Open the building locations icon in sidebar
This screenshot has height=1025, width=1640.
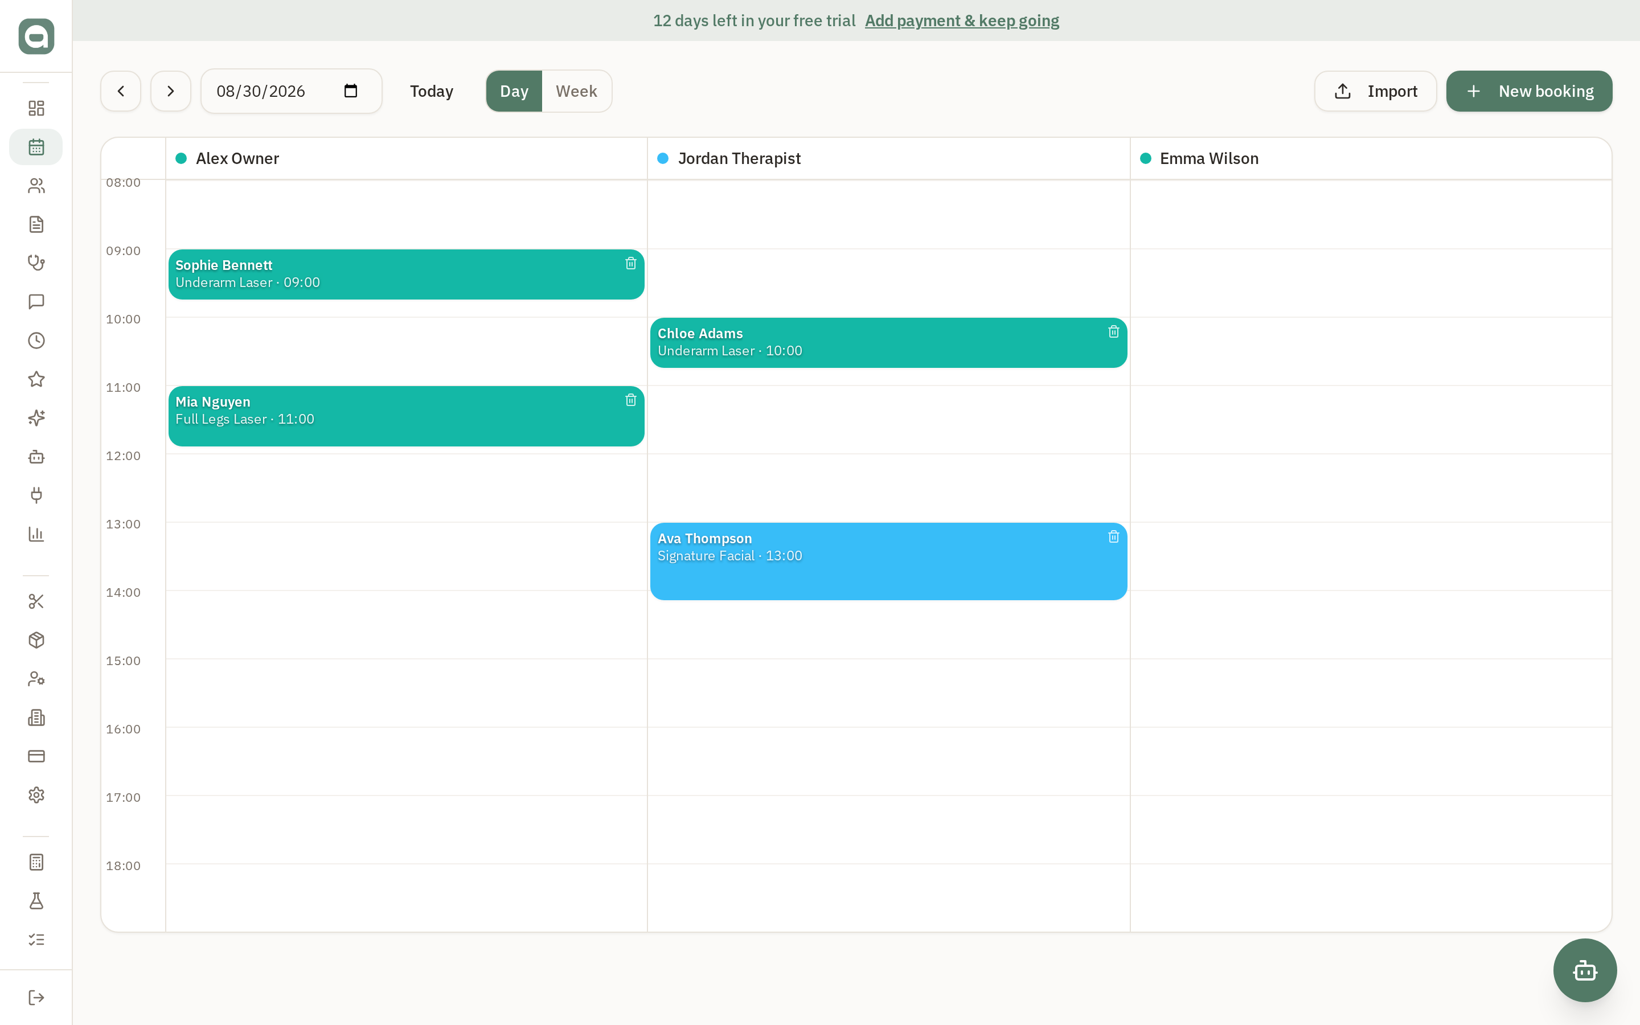36,717
